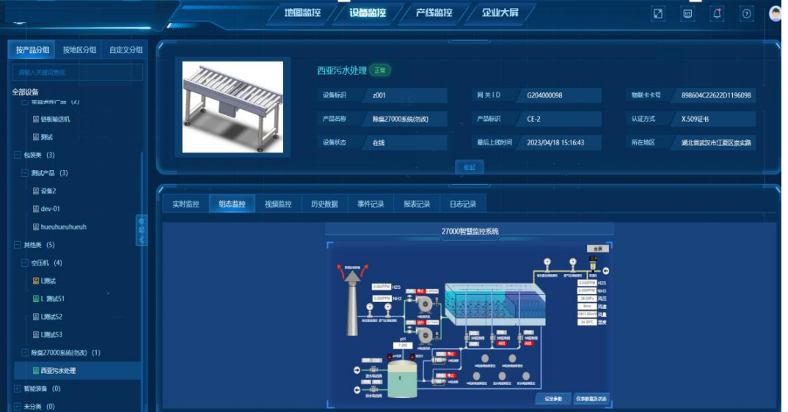Viewport: 788px width, 412px height.
Task: Click the upper blower fan icon
Action: [x=425, y=304]
